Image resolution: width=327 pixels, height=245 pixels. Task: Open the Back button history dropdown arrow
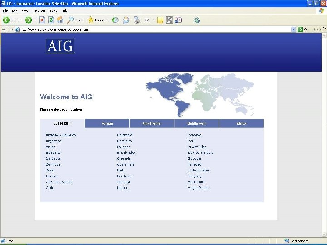pyautogui.click(x=21, y=20)
